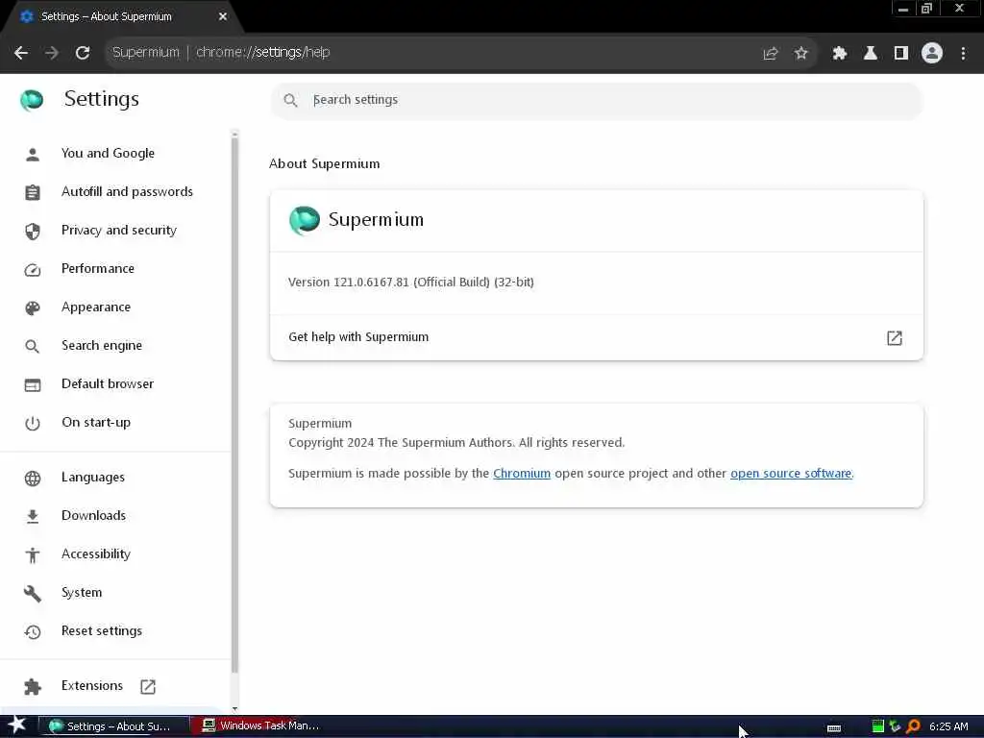This screenshot has width=984, height=738.
Task: Go back using the back arrow
Action: tap(21, 53)
